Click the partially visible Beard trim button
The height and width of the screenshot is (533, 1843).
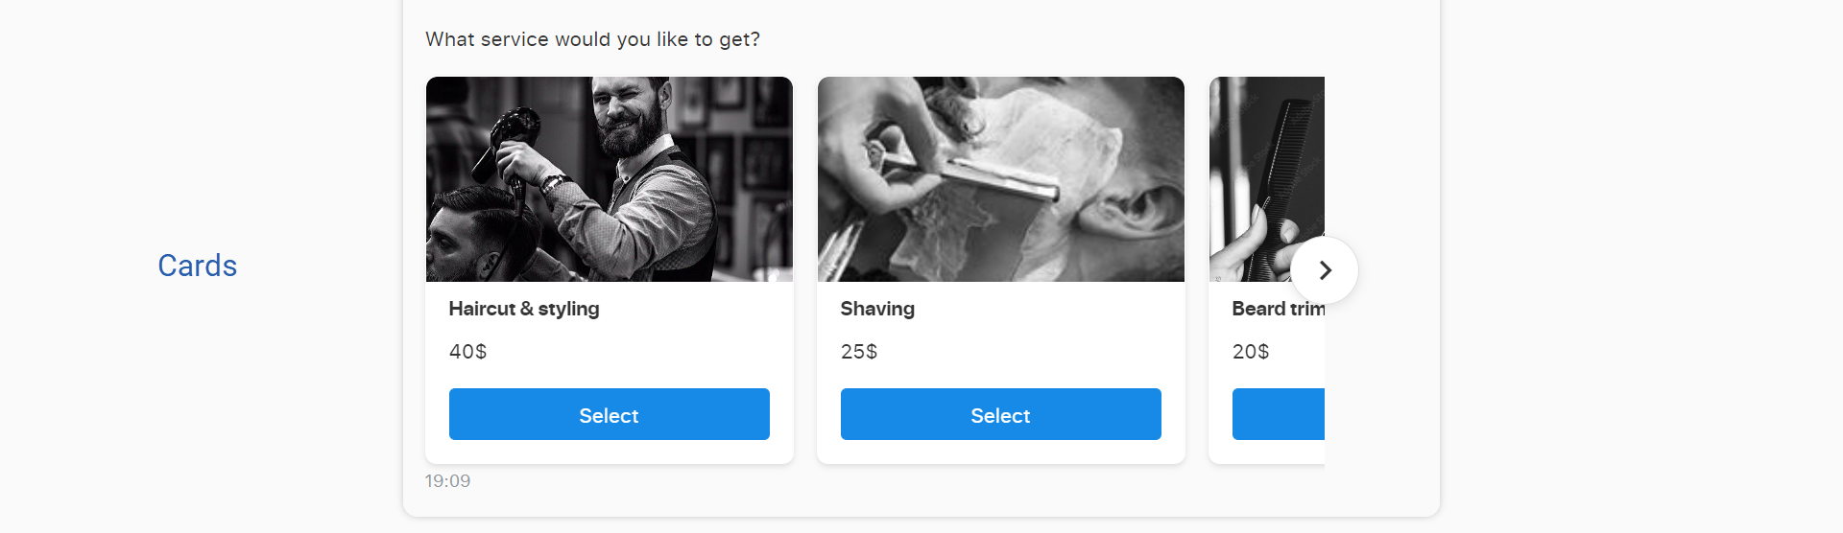[x=1279, y=414]
